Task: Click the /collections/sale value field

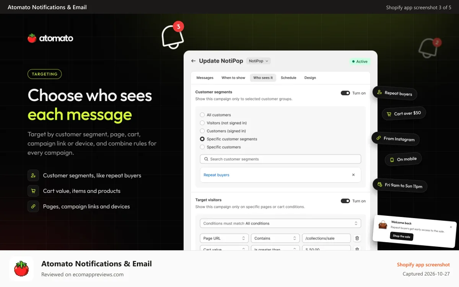Action: tap(326, 238)
